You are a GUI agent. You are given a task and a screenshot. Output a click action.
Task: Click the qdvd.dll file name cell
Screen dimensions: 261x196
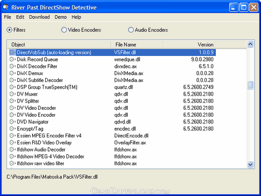point(122,122)
